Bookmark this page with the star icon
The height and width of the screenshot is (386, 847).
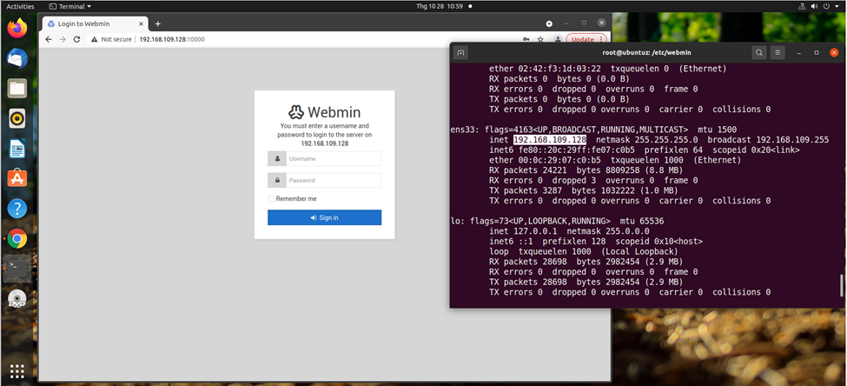540,39
